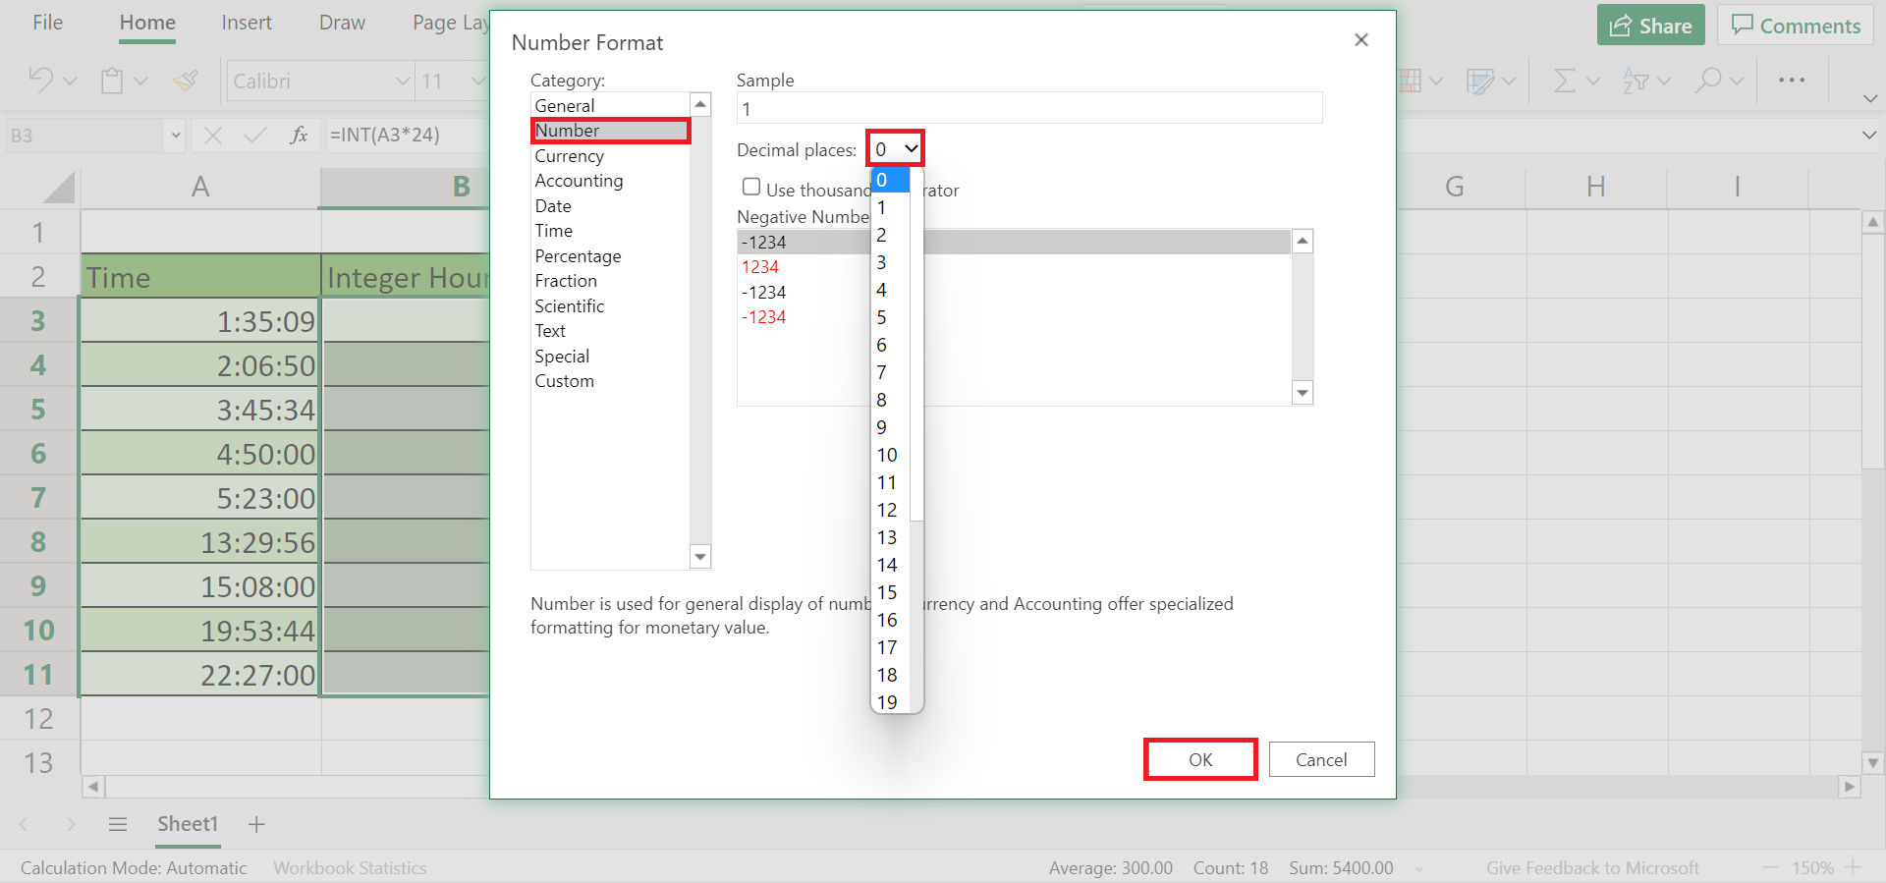Open the Sort & Filter icon
The image size is (1886, 883).
[1636, 81]
